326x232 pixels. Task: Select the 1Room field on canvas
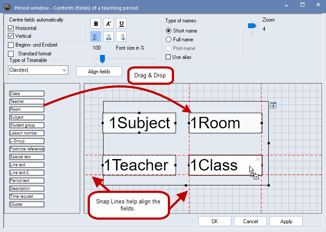[x=226, y=123]
